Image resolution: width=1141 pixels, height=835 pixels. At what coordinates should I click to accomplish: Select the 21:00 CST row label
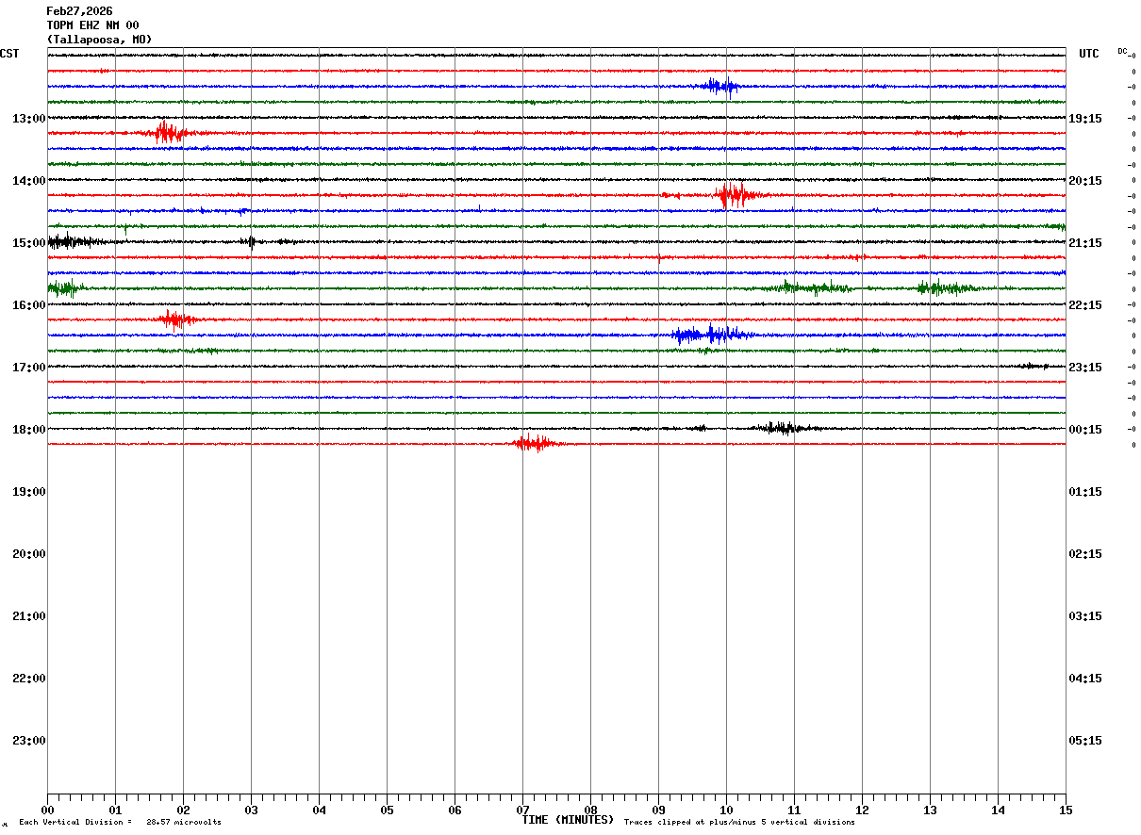click(x=29, y=615)
